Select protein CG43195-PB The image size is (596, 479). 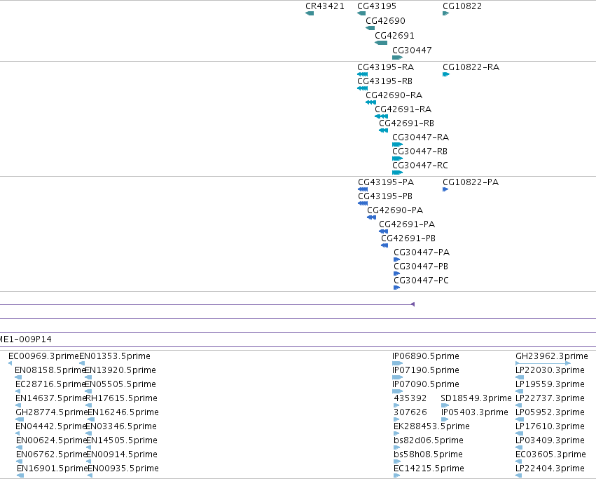click(x=363, y=203)
